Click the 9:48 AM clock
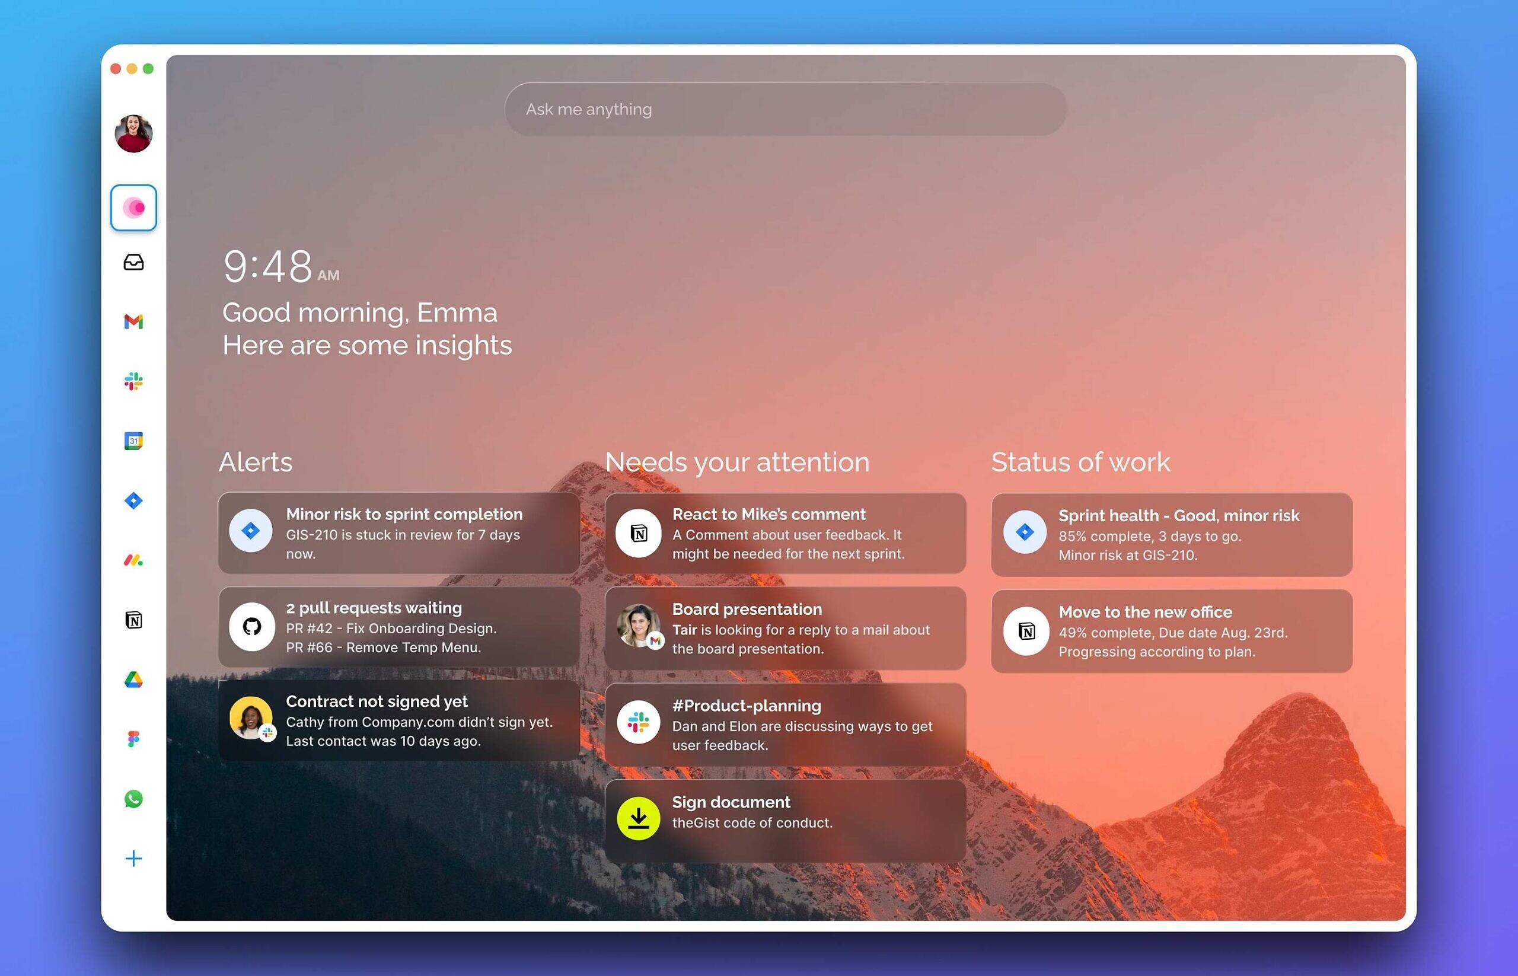 pos(281,266)
